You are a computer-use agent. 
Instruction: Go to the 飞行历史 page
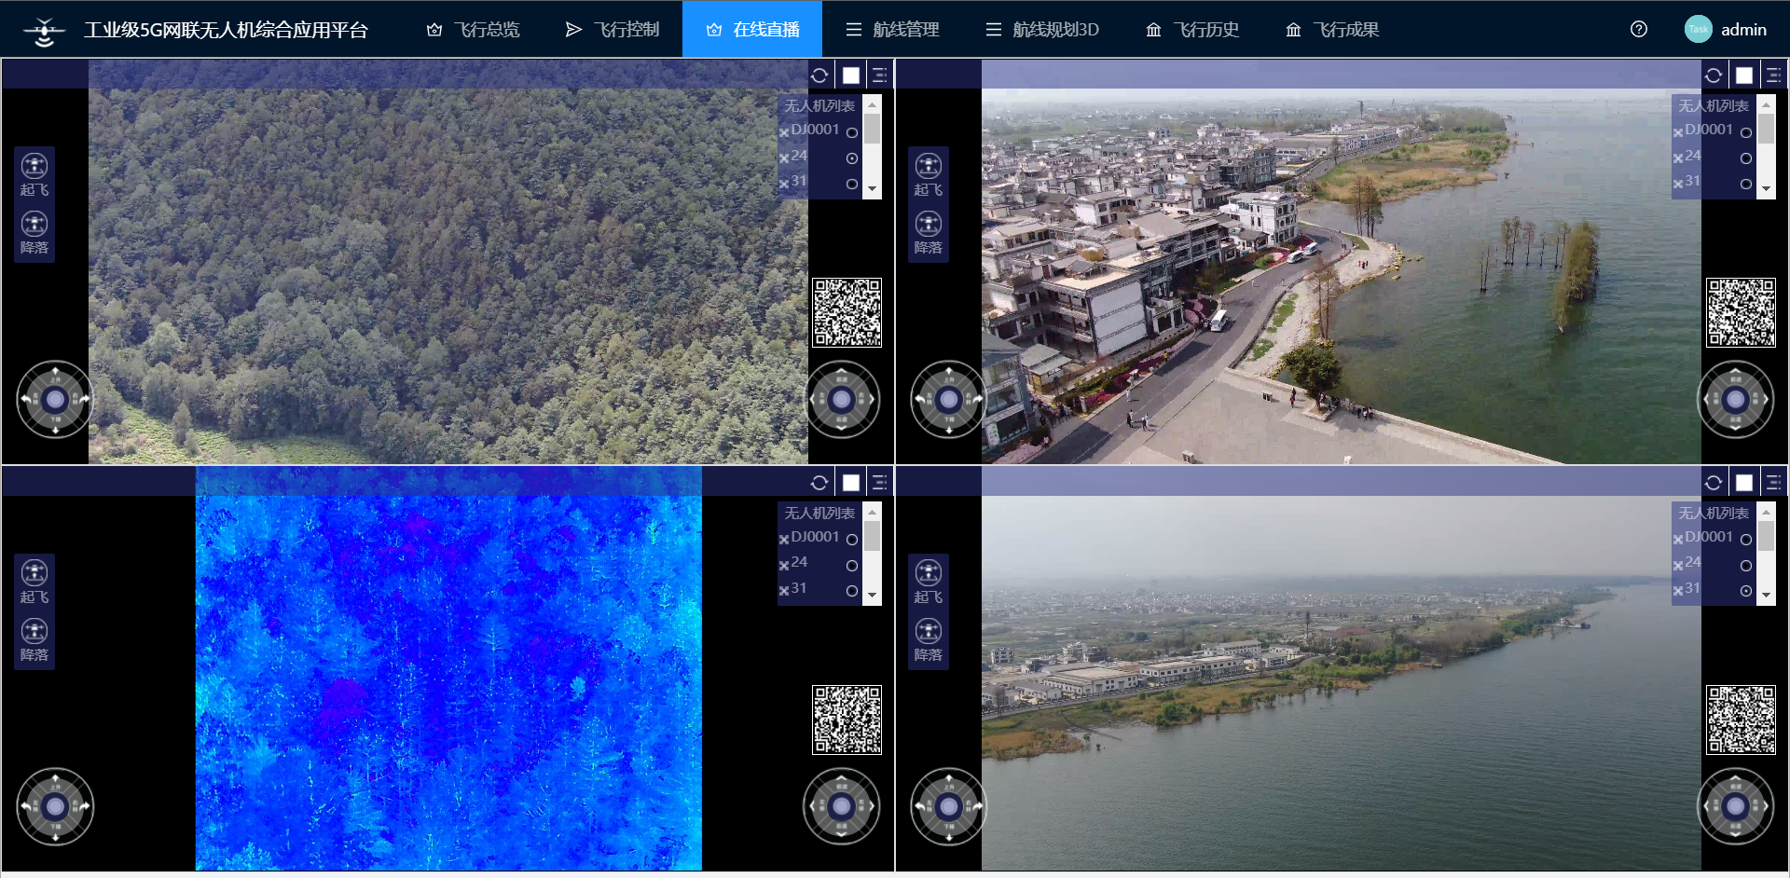point(1192,30)
